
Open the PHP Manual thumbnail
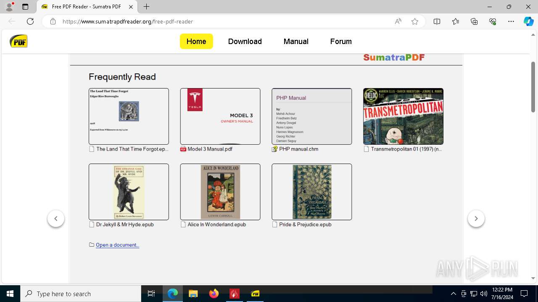tap(312, 116)
